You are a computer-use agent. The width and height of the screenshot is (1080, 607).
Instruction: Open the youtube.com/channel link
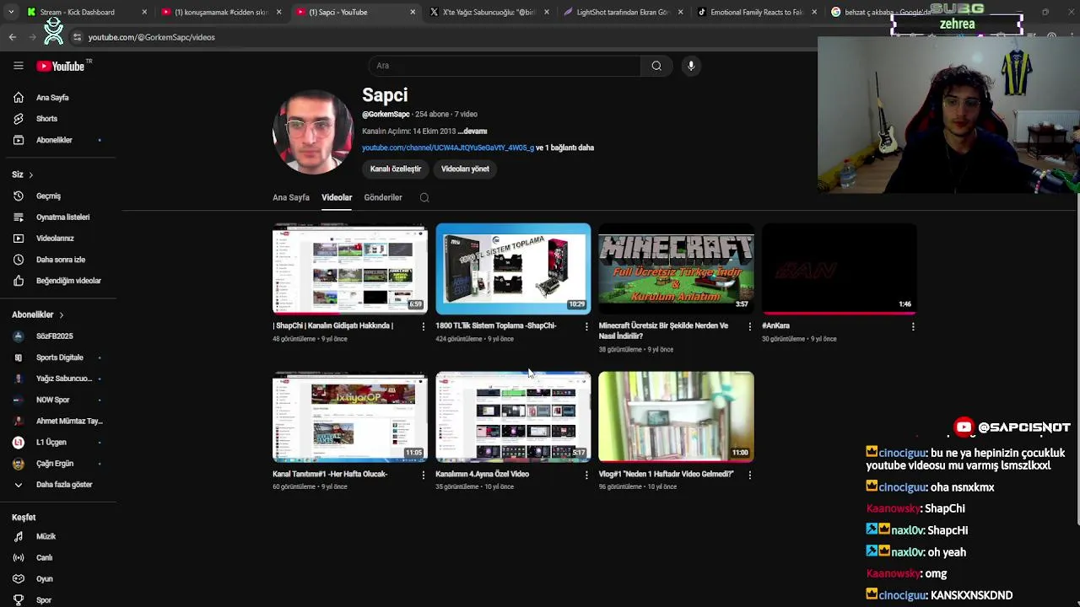(x=448, y=148)
